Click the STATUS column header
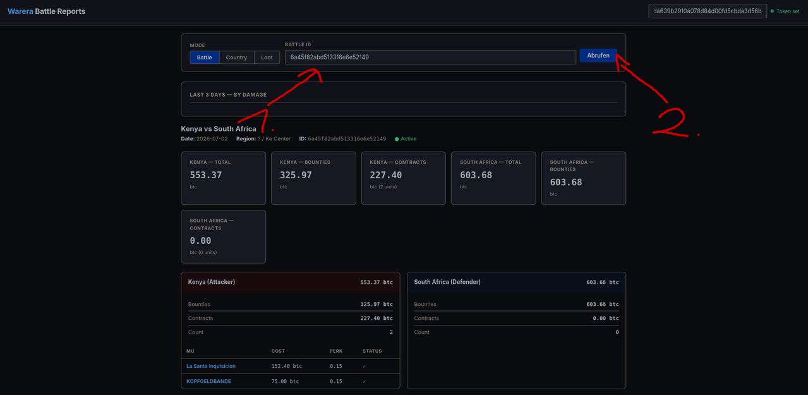 pos(372,351)
